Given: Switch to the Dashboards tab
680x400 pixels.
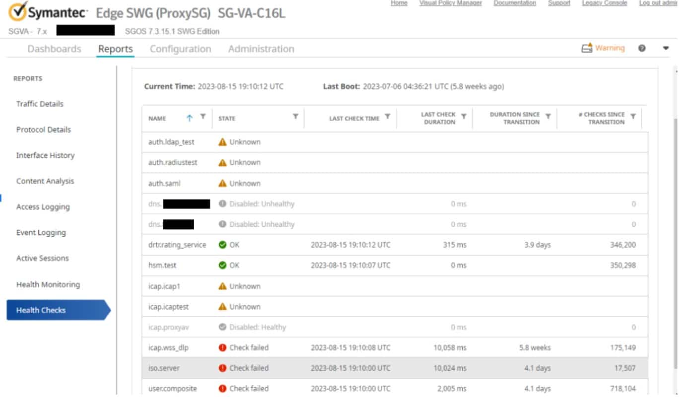Looking at the screenshot, I should [x=54, y=49].
